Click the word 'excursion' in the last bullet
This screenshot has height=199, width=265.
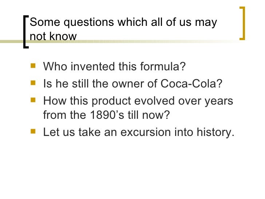(x=146, y=132)
